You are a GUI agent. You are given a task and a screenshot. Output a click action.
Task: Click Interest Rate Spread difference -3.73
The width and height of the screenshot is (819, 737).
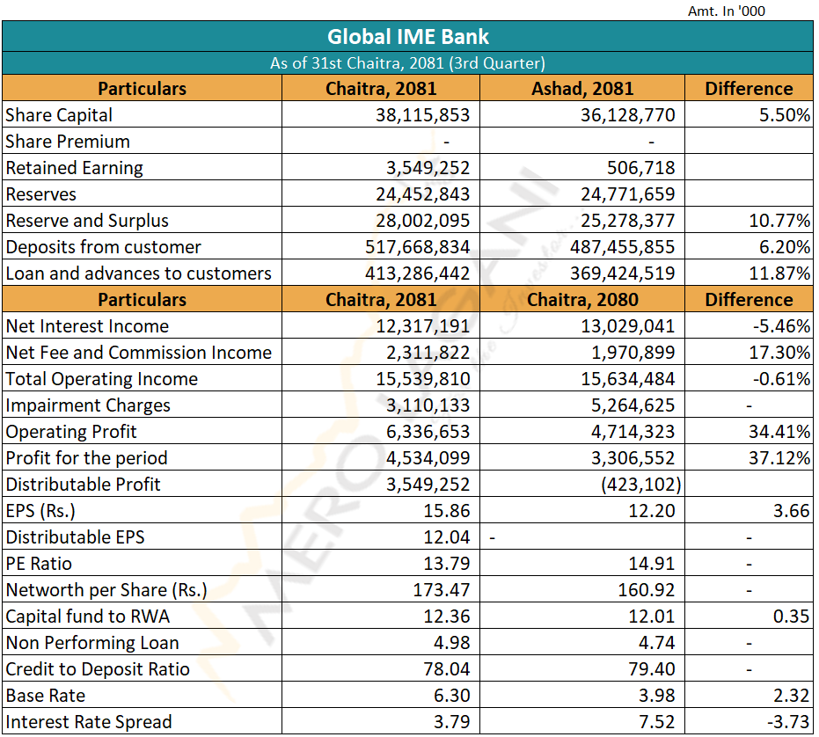pos(788,722)
